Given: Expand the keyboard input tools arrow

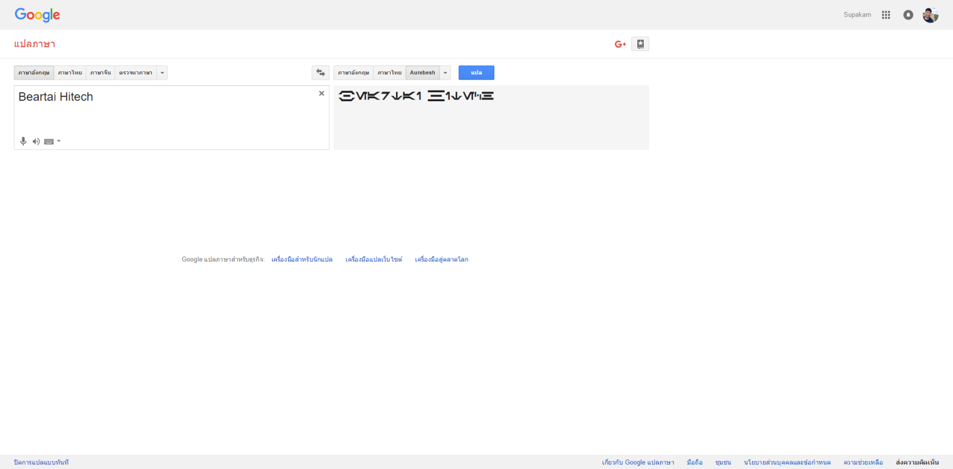Looking at the screenshot, I should click(x=59, y=141).
